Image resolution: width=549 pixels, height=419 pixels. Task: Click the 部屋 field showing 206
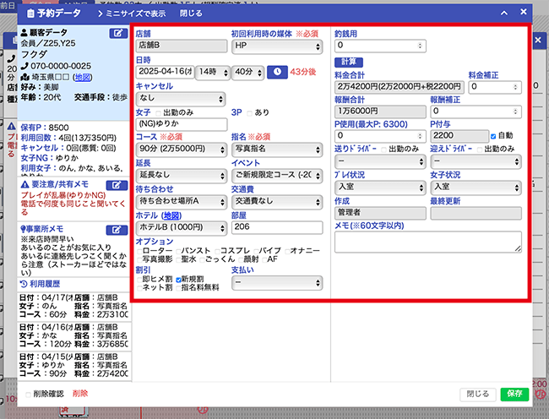277,227
